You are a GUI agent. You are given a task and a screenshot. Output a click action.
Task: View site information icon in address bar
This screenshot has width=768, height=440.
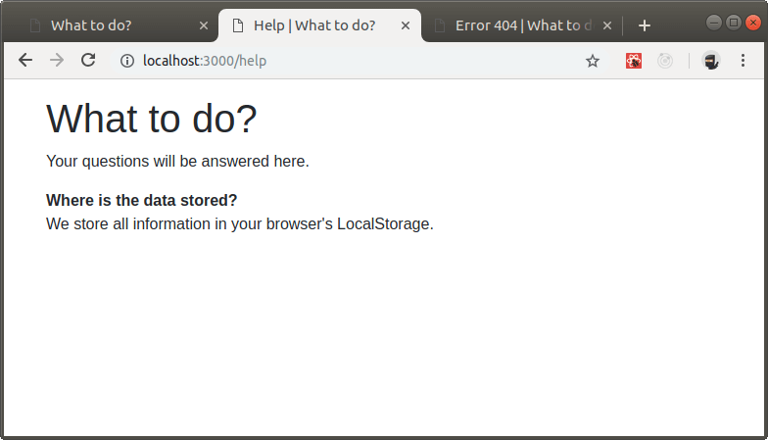(x=127, y=61)
